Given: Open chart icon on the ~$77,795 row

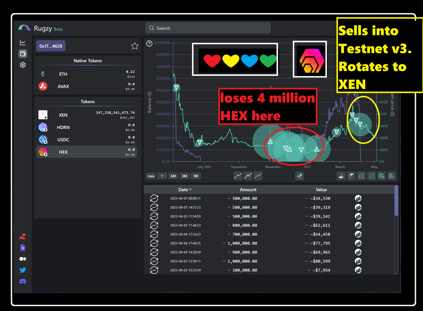Looking at the screenshot, I should pos(358,243).
